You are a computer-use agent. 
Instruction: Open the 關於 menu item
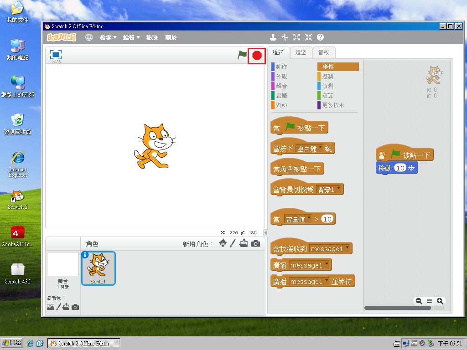pos(171,38)
